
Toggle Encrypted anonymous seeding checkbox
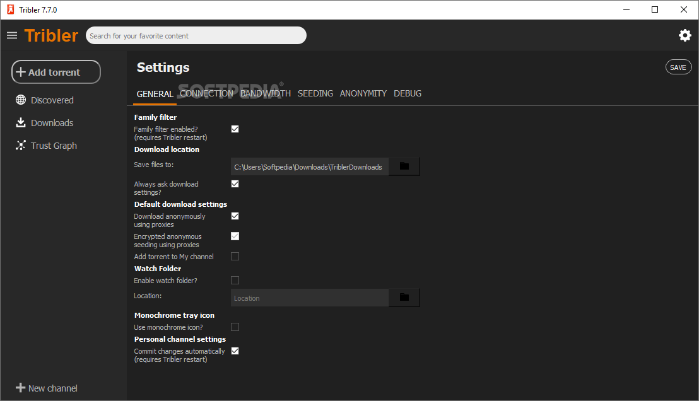pos(235,236)
